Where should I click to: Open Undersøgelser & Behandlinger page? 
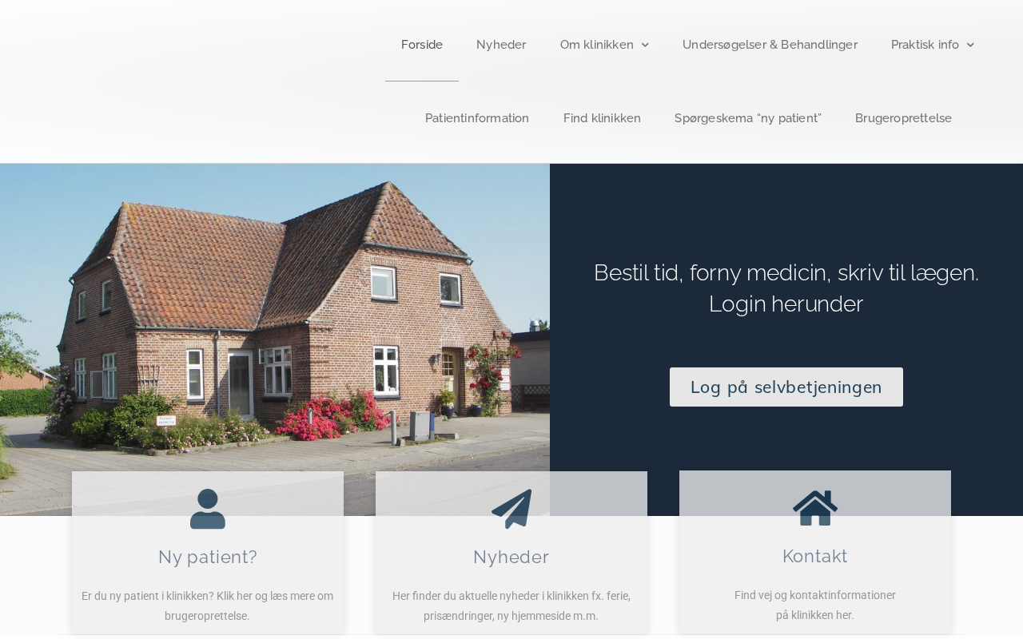point(770,45)
